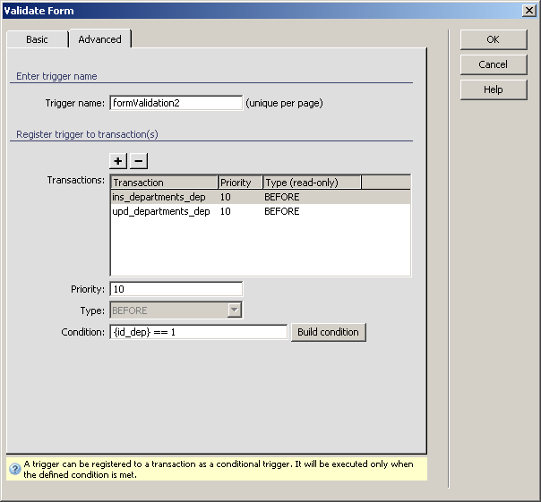The width and height of the screenshot is (541, 502).
Task: Open Help for this dialog
Action: tap(493, 89)
